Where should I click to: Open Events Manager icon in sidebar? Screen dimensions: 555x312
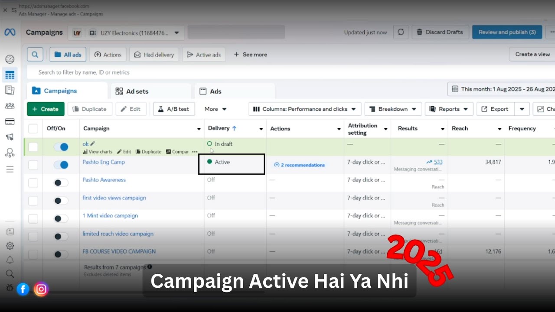coord(10,153)
